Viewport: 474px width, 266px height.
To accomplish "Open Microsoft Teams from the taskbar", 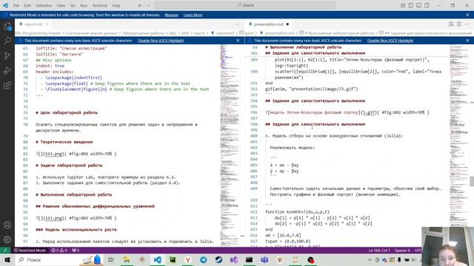I will [264, 259].
